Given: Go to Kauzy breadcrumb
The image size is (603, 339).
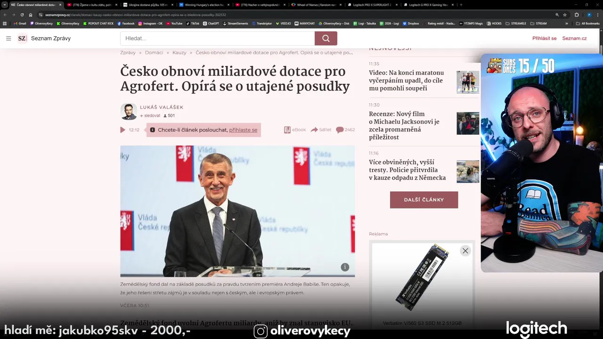Looking at the screenshot, I should click(x=179, y=53).
